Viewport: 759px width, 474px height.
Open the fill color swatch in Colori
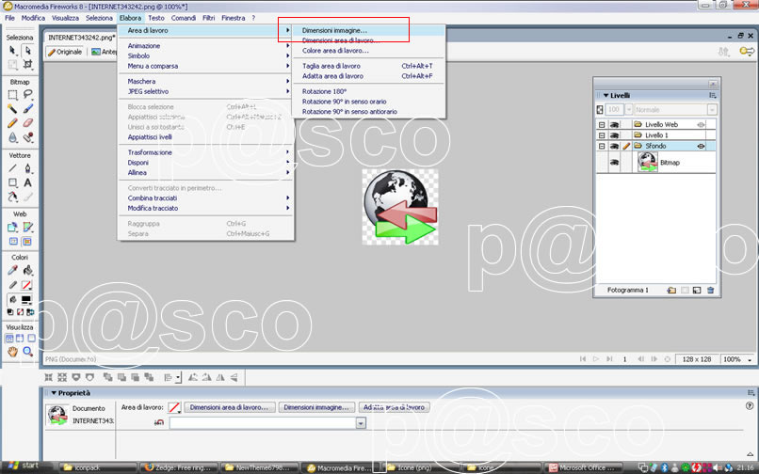pos(27,300)
